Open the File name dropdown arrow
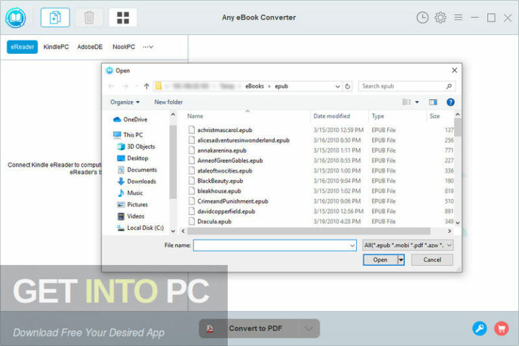This screenshot has width=519, height=346. click(x=352, y=246)
